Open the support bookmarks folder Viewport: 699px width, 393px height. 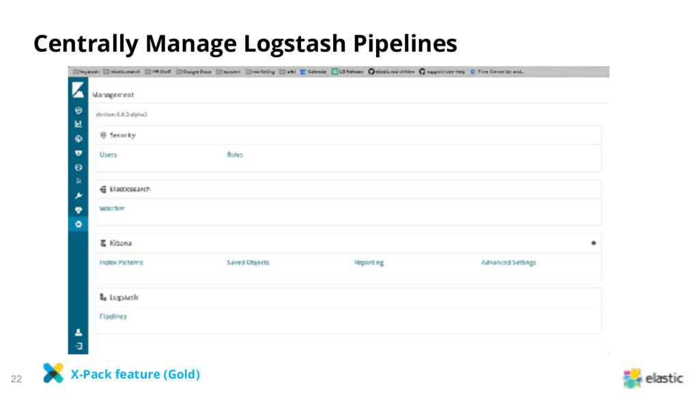tap(228, 72)
